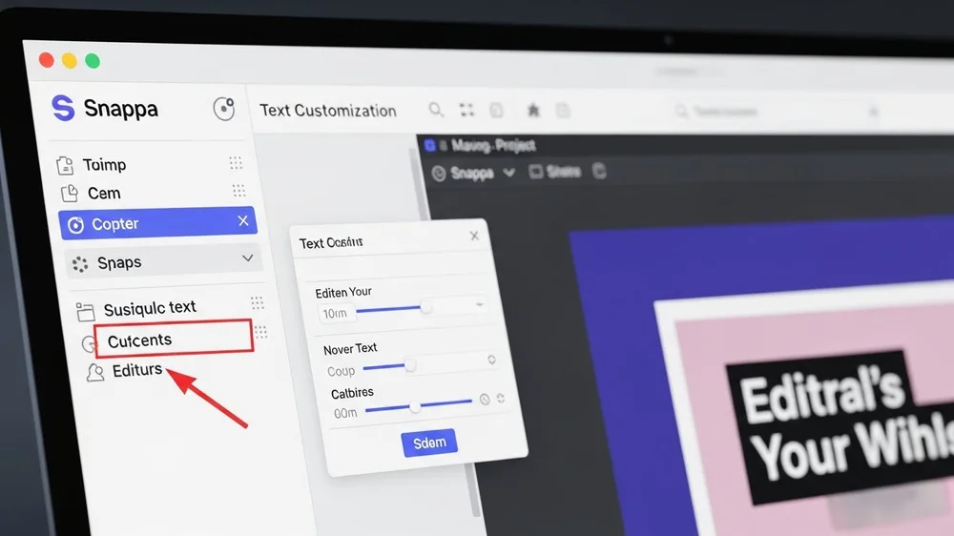
Task: Click the 10rm value field
Action: pyautogui.click(x=336, y=314)
